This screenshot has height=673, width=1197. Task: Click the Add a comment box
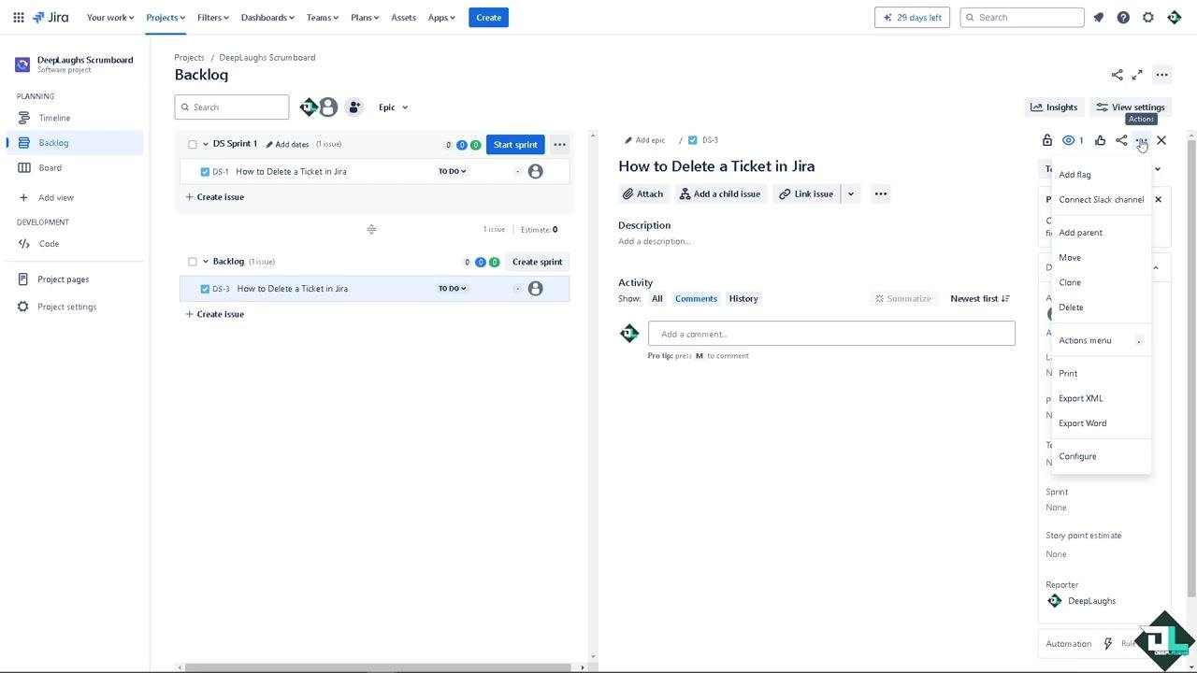click(x=831, y=334)
